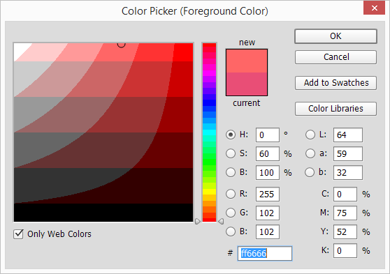Click OK to confirm the color
The height and width of the screenshot is (274, 390).
pos(335,36)
